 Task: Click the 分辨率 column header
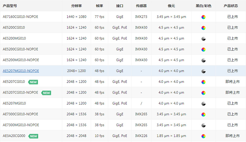[x=76, y=6]
